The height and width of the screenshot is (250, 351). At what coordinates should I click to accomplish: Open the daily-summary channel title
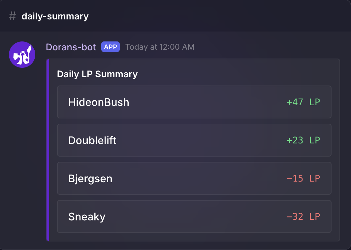click(x=55, y=16)
